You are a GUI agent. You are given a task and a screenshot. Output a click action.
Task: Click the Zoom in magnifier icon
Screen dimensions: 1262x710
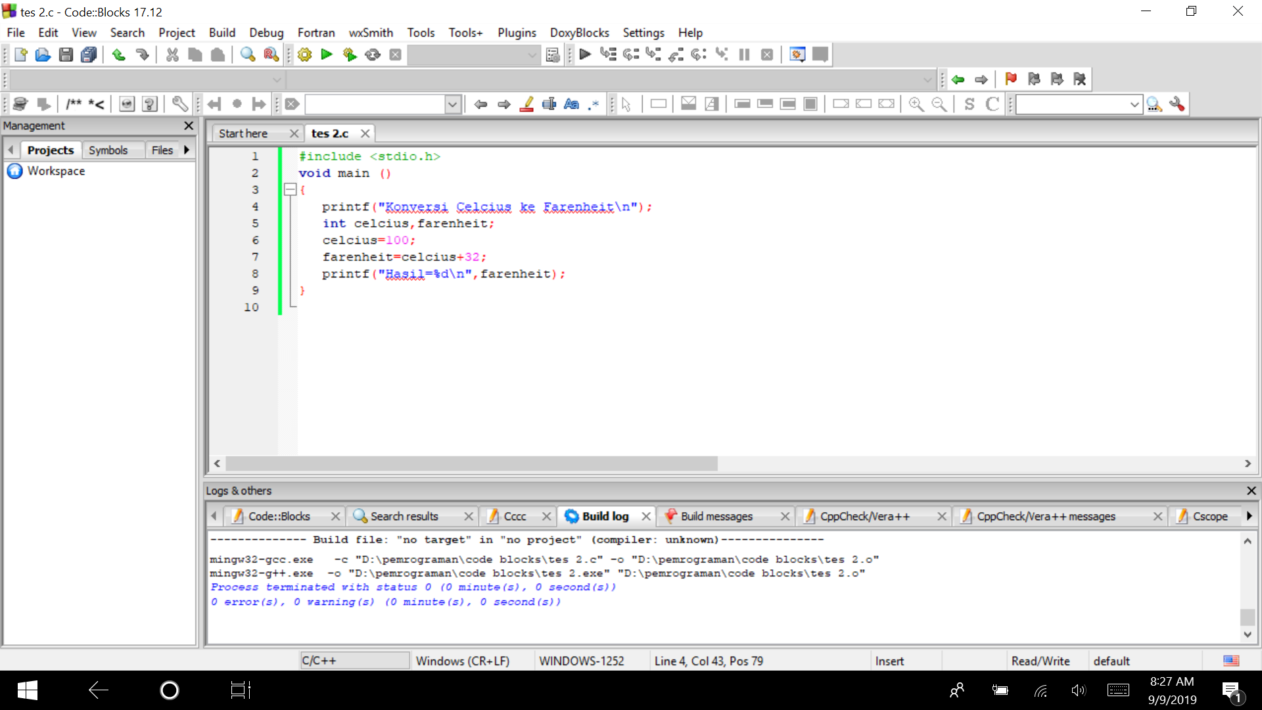pyautogui.click(x=916, y=104)
